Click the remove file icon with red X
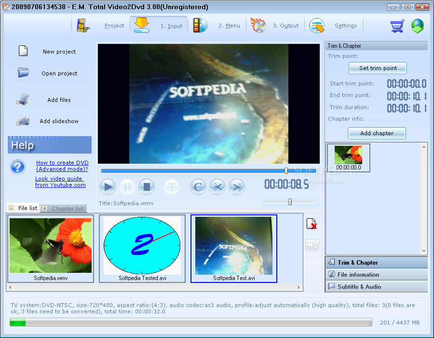The image size is (434, 338). point(312,224)
